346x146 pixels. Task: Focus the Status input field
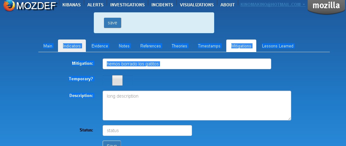click(x=147, y=131)
